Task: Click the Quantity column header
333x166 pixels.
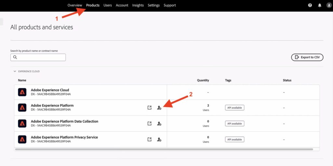Action: [x=203, y=81]
